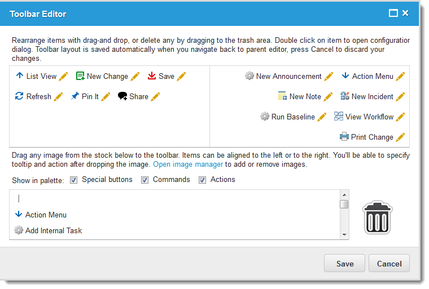Click the pencil next to New Announcement

click(x=329, y=77)
